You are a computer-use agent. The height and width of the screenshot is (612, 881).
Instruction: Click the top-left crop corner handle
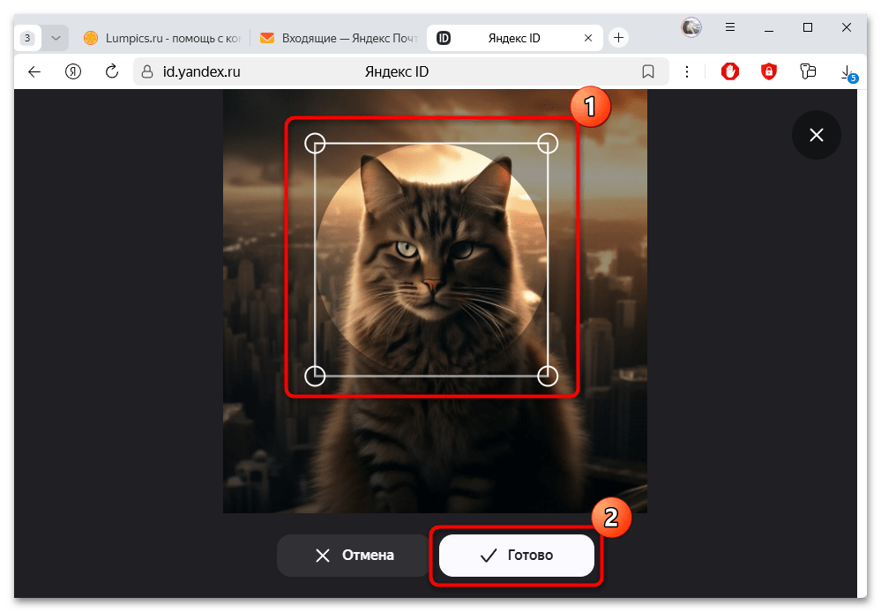[315, 143]
